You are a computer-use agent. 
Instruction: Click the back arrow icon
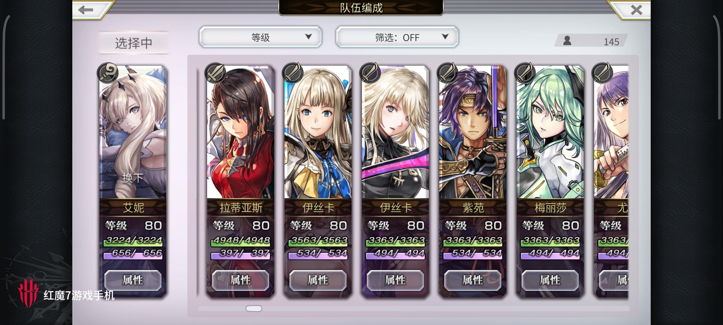click(x=86, y=10)
